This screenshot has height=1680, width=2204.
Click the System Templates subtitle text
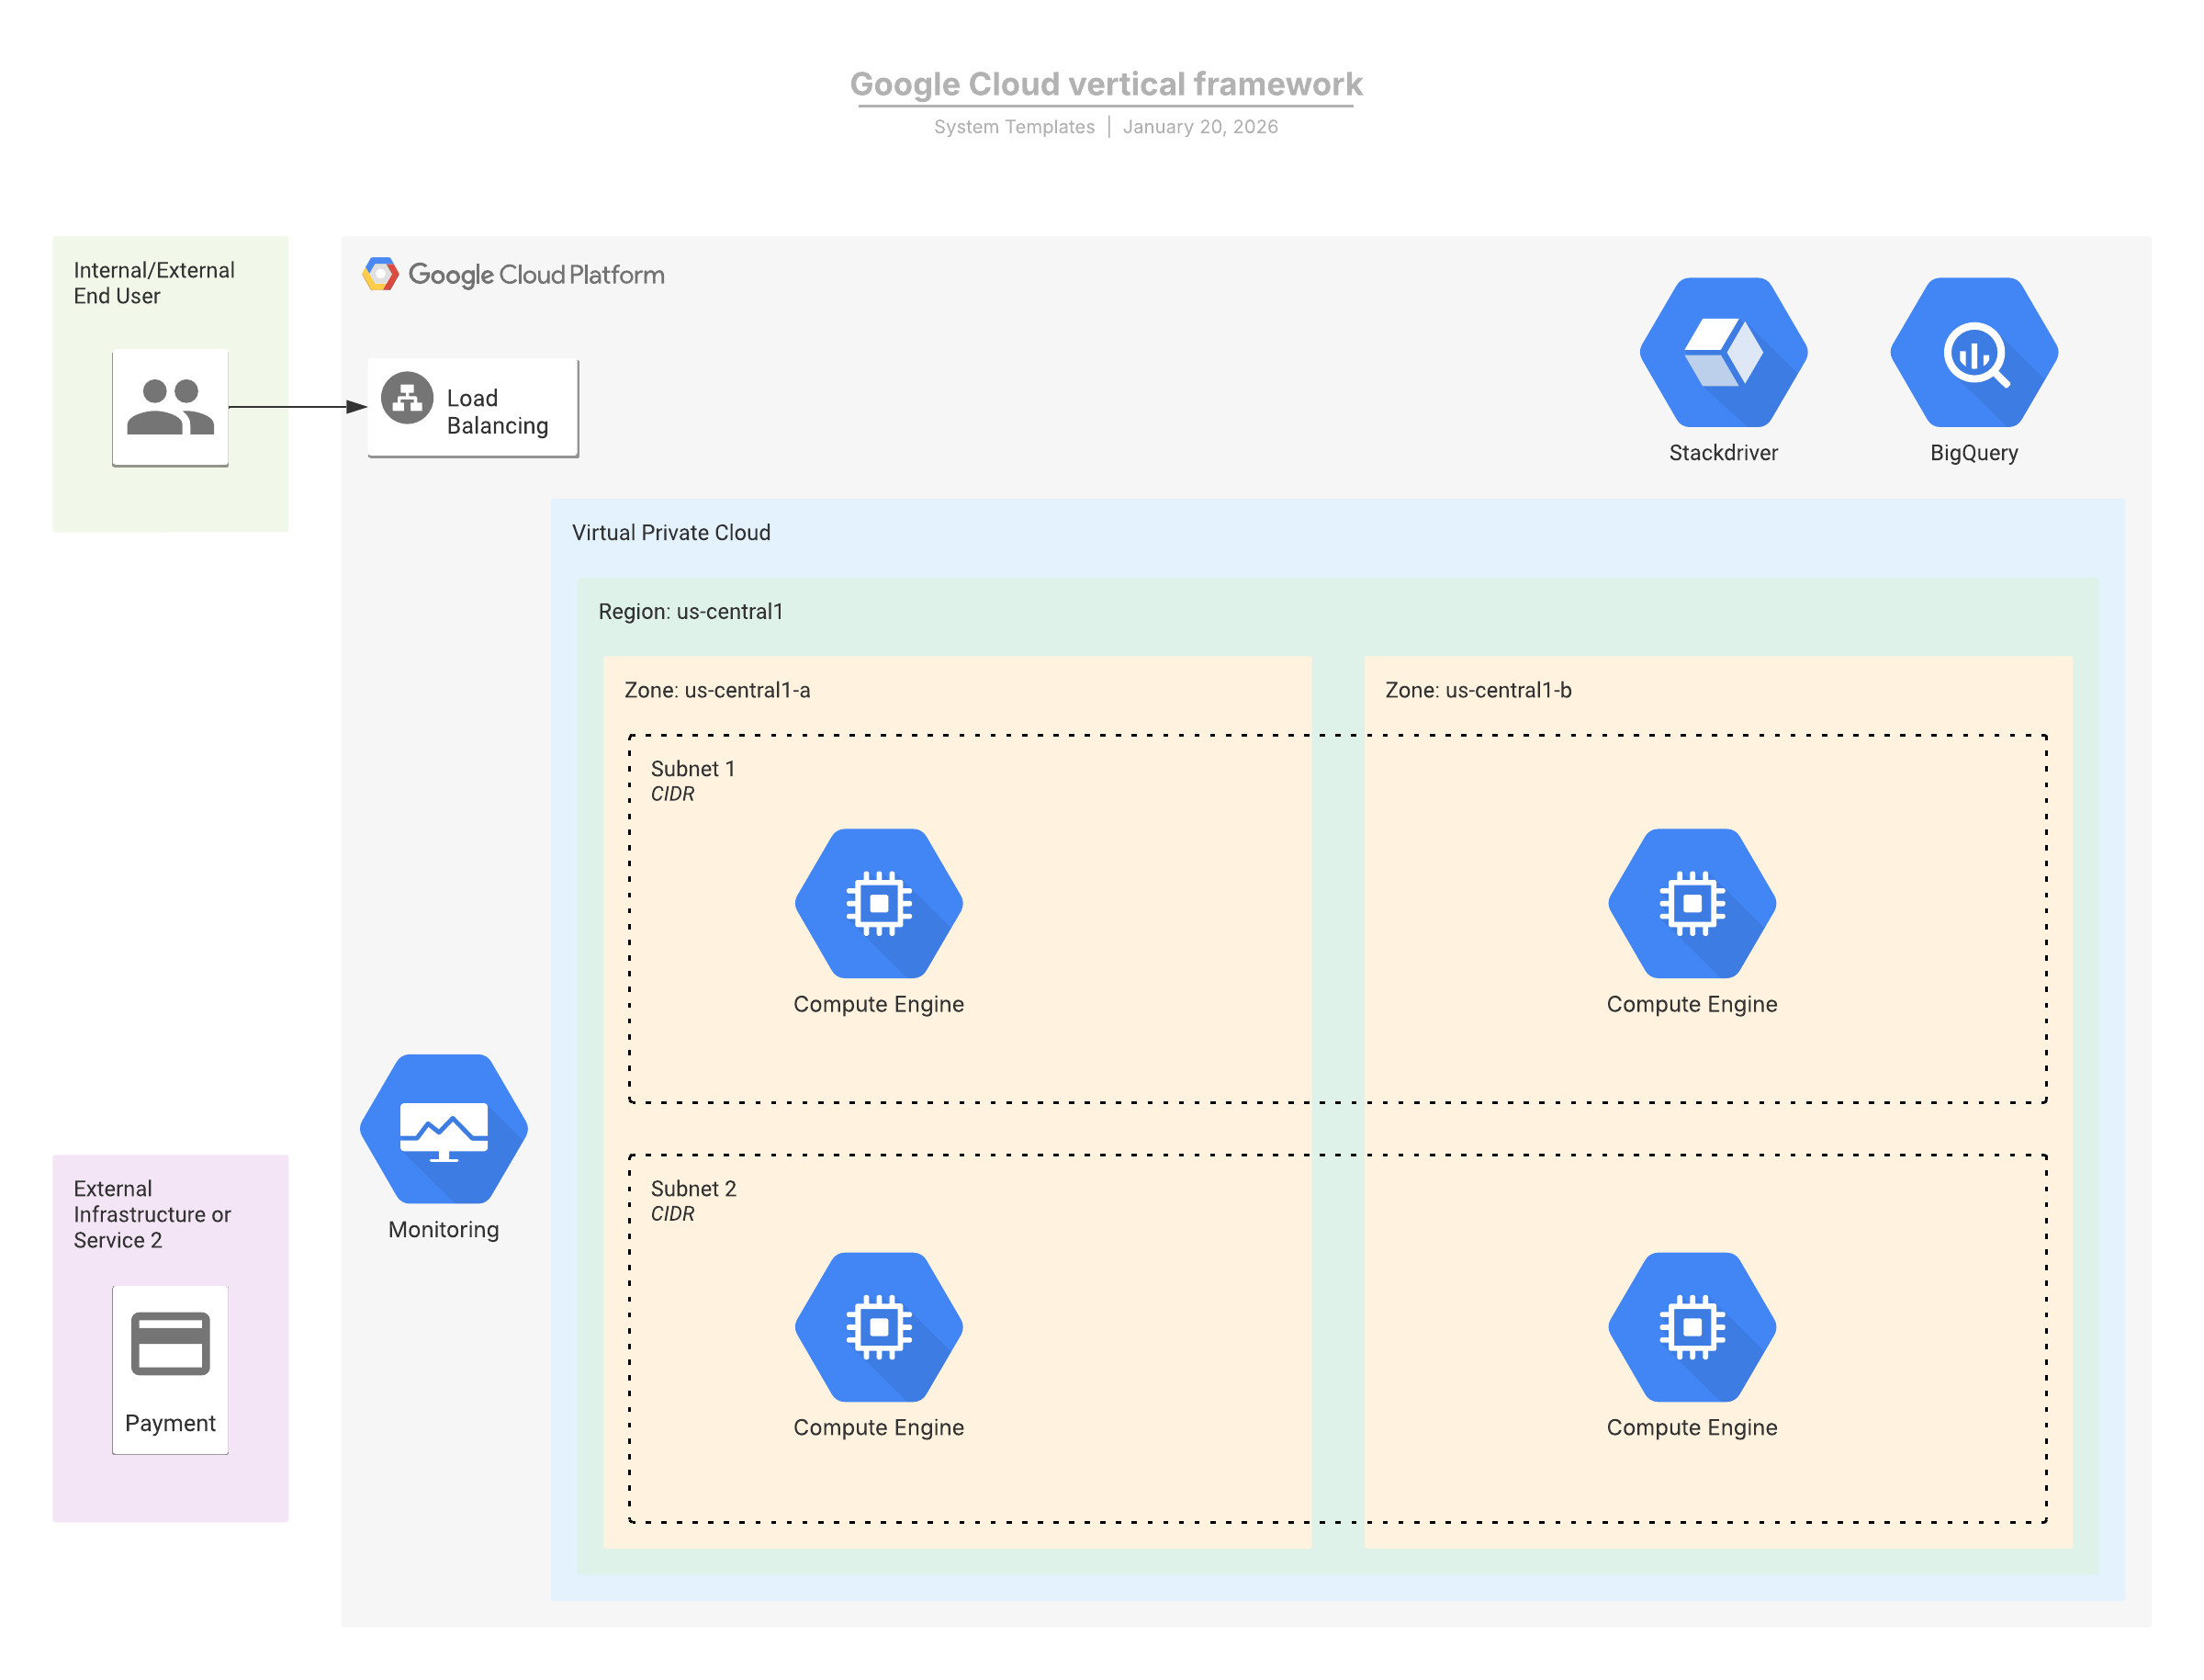pos(1014,127)
